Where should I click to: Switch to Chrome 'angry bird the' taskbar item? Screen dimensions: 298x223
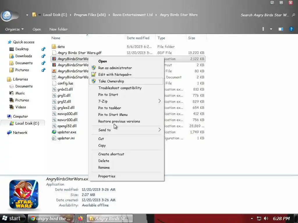tap(51, 218)
